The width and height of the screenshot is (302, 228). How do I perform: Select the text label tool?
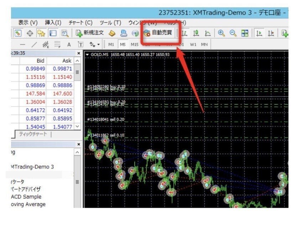[x=81, y=45]
